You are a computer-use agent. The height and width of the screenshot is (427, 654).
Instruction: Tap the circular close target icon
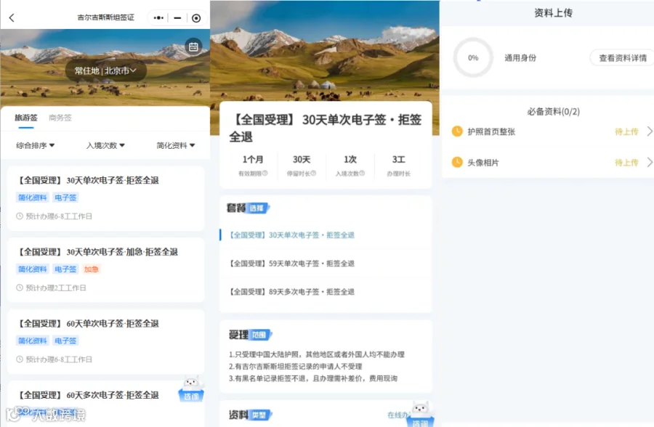pyautogui.click(x=196, y=18)
